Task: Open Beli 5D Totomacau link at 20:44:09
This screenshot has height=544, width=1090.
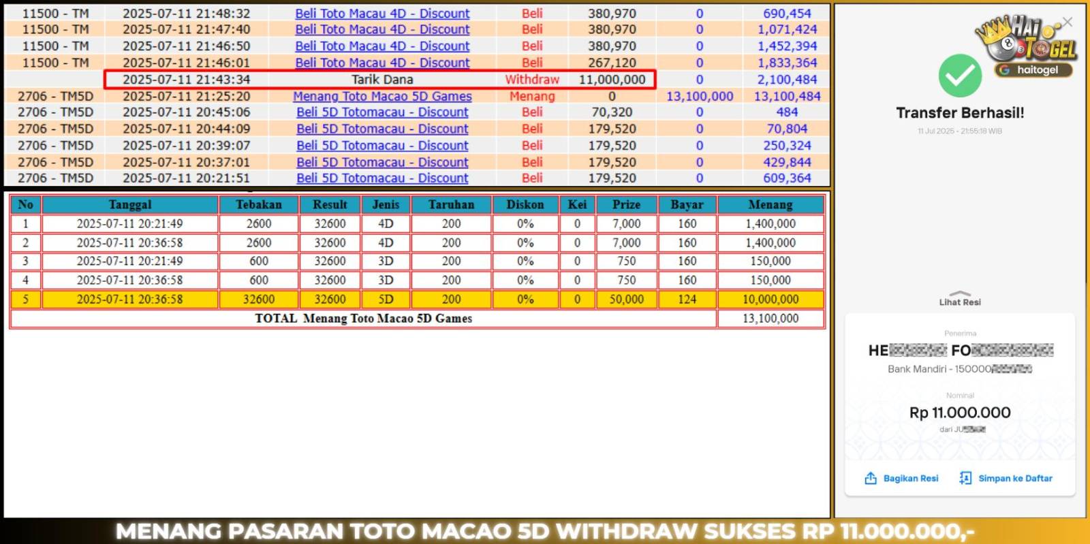Action: (x=382, y=129)
